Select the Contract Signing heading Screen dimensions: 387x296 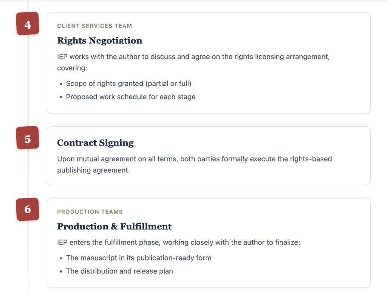[95, 143]
